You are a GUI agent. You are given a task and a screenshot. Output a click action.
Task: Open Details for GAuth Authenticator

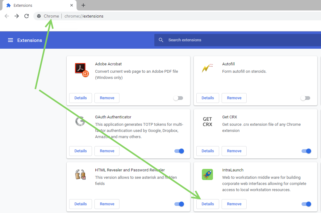[x=81, y=151]
